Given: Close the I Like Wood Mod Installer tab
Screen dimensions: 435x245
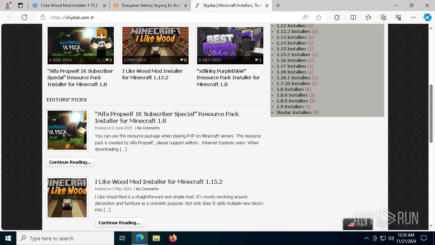Looking at the screenshot, I should [x=104, y=5].
